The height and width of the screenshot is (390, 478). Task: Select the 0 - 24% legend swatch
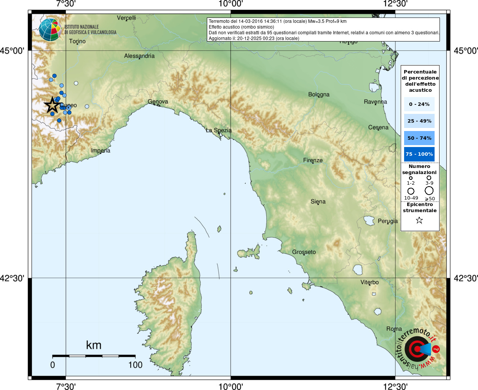click(x=419, y=104)
